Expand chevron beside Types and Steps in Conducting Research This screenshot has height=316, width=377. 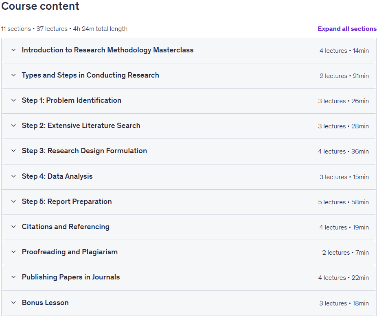(14, 75)
